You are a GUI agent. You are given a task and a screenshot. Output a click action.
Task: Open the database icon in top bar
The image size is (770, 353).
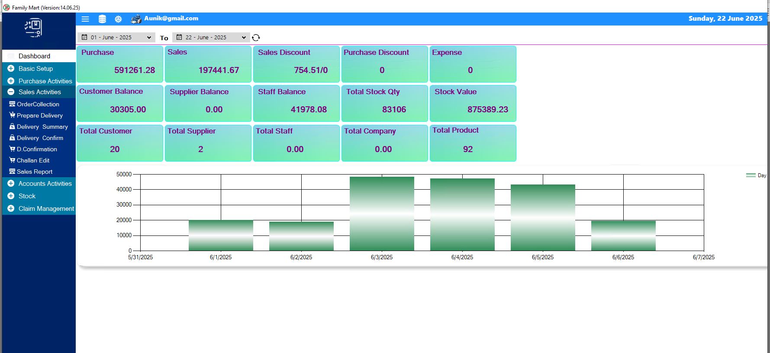[102, 19]
